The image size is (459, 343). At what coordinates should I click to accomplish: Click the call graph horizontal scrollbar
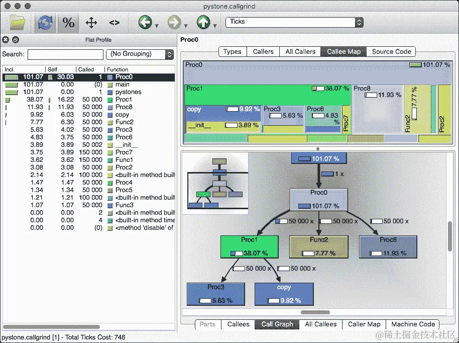(315, 312)
